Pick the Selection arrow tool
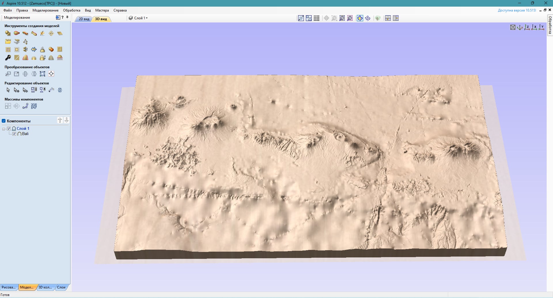Screen dimensions: 553x298 (x=8, y=90)
